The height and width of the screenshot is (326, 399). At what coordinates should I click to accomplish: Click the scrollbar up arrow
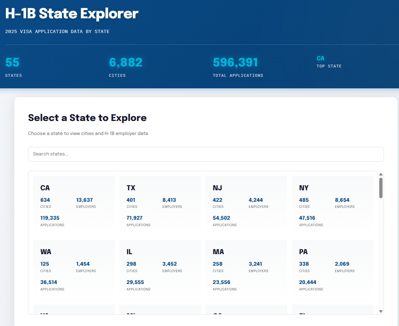click(381, 174)
